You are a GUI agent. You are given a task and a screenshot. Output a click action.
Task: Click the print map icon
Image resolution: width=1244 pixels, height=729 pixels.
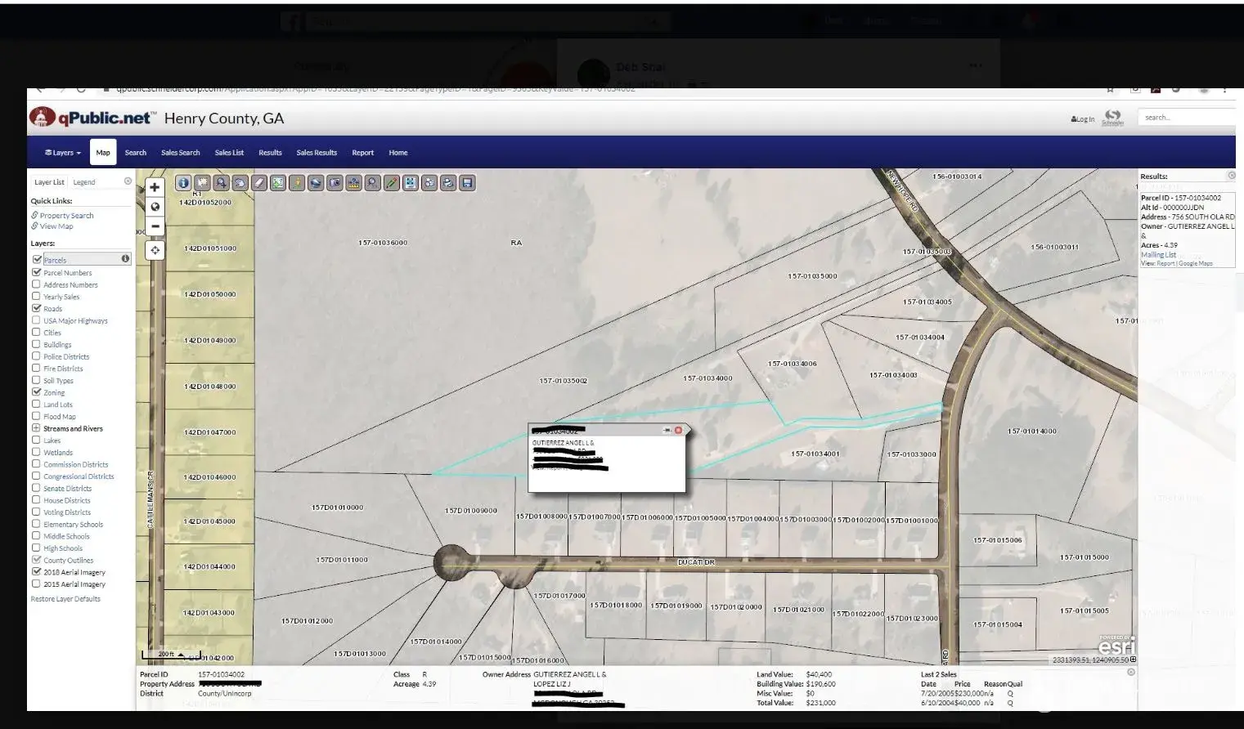pyautogui.click(x=448, y=183)
